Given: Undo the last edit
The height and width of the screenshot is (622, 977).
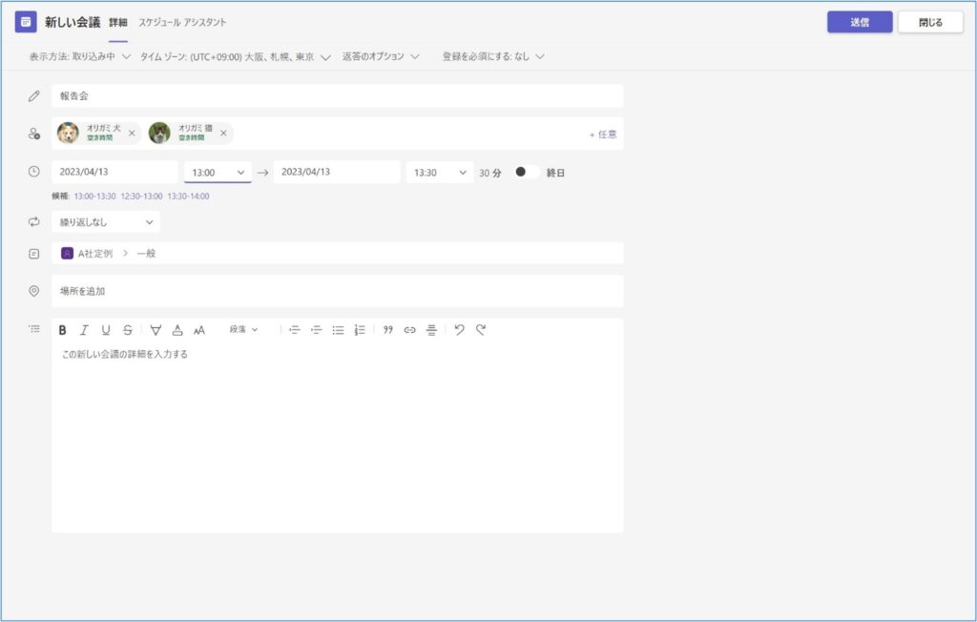Looking at the screenshot, I should click(x=459, y=330).
